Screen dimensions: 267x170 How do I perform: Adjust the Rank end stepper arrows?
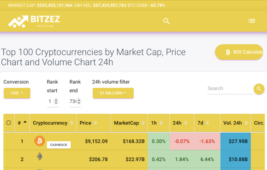click(79, 101)
